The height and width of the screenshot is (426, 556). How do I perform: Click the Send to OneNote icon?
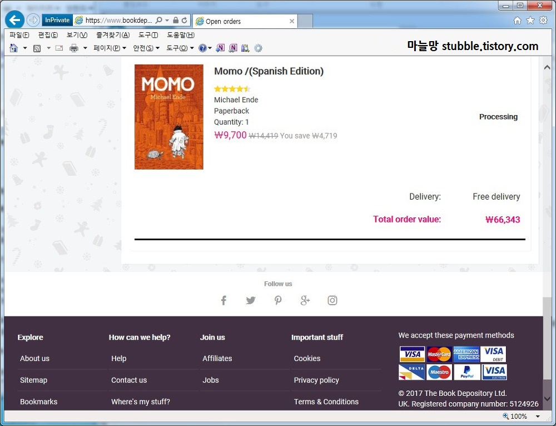click(x=220, y=48)
